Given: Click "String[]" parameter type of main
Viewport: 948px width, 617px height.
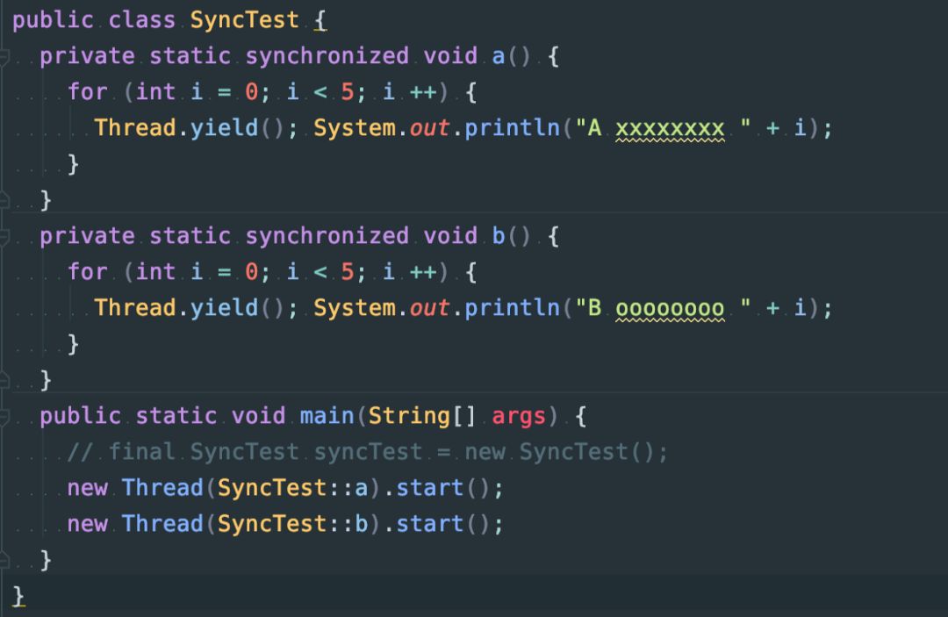Looking at the screenshot, I should [x=422, y=416].
